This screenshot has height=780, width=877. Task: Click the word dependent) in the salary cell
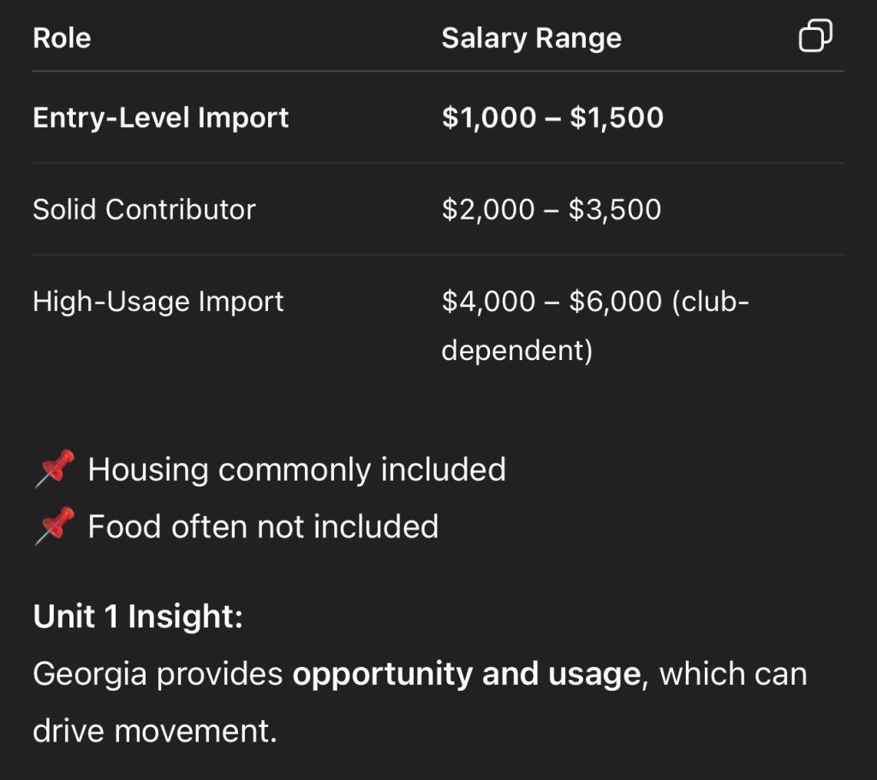pyautogui.click(x=516, y=351)
